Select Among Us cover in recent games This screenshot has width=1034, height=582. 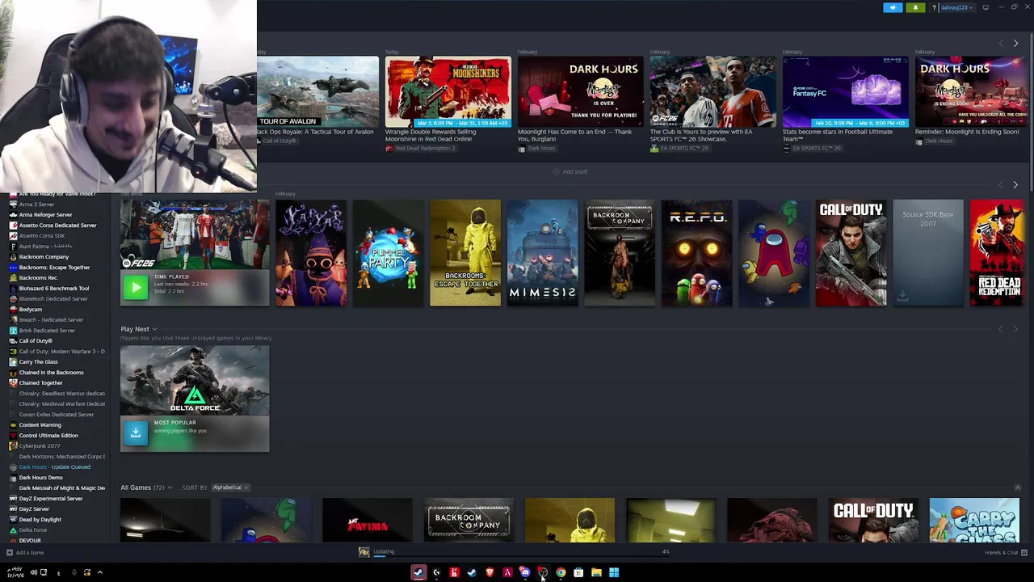point(774,253)
